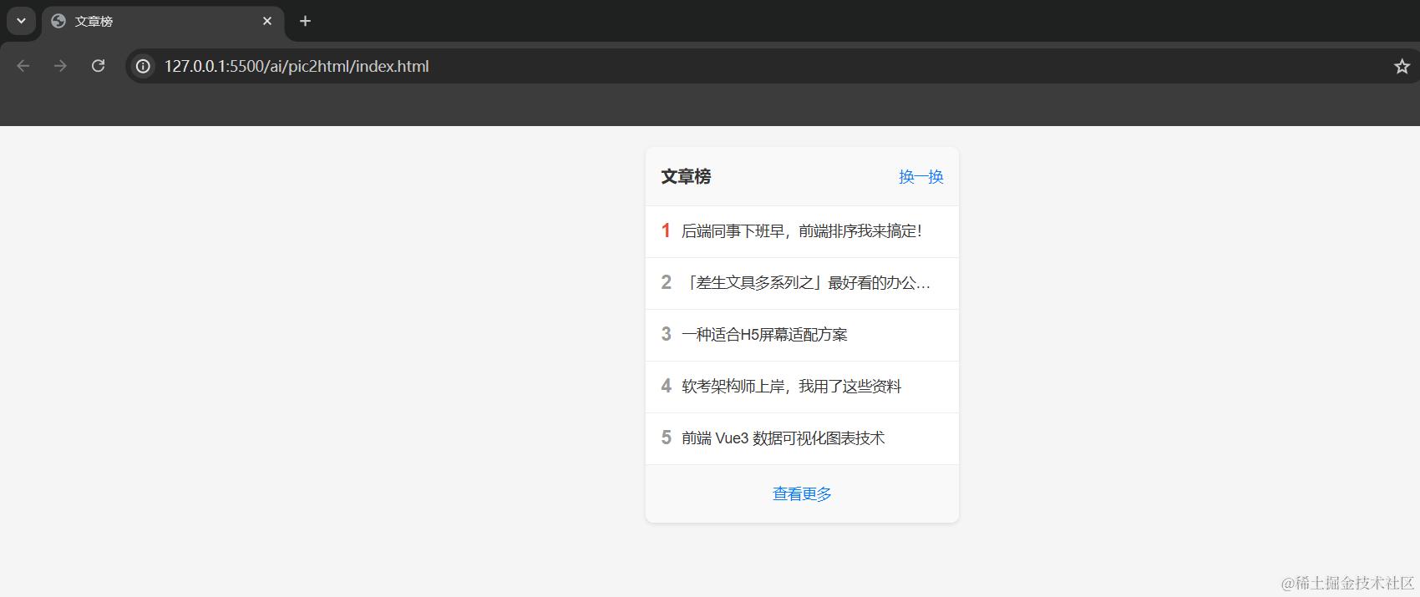Click the browser forward arrow
Viewport: 1420px width, 597px height.
click(60, 66)
